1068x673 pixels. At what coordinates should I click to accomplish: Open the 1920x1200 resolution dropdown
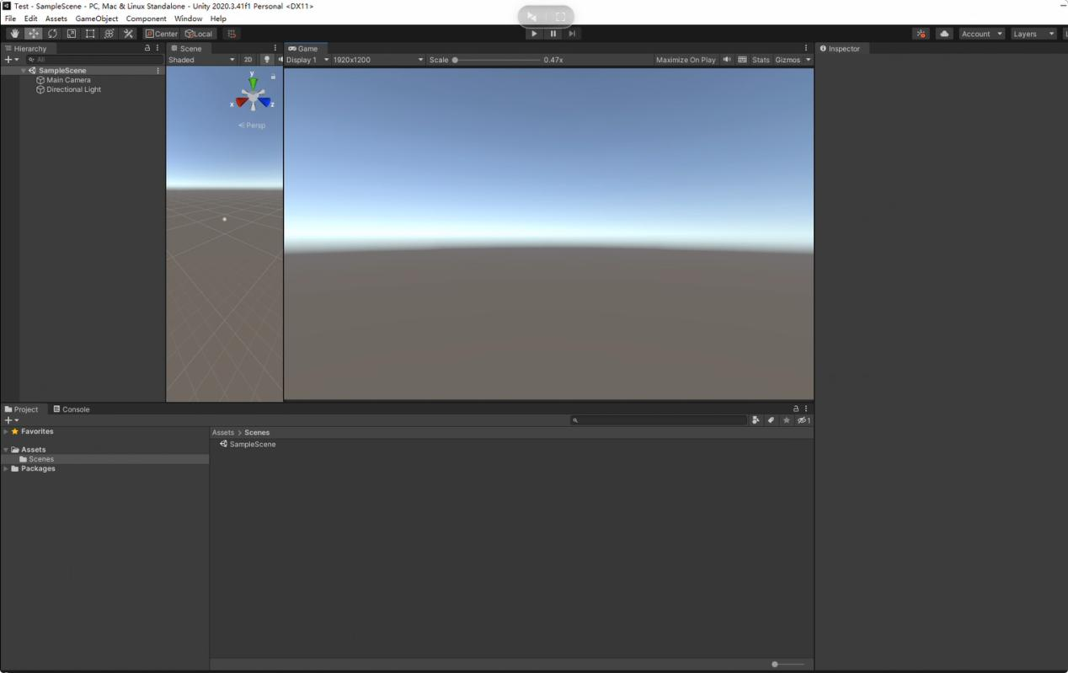[x=377, y=60]
